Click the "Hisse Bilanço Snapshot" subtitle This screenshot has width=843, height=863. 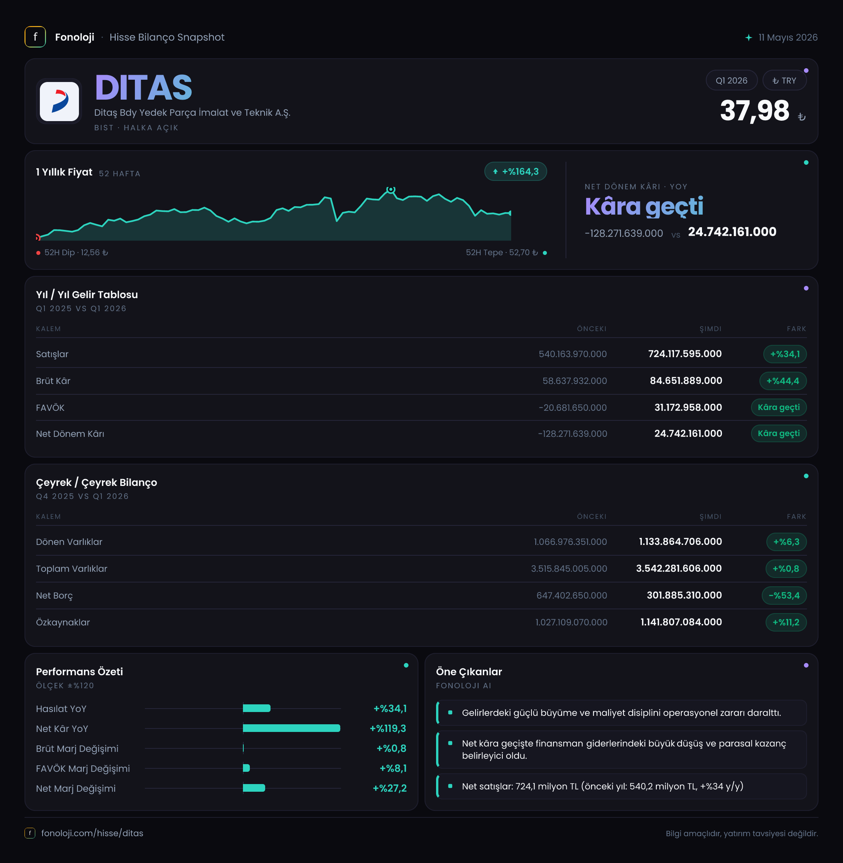click(x=167, y=37)
